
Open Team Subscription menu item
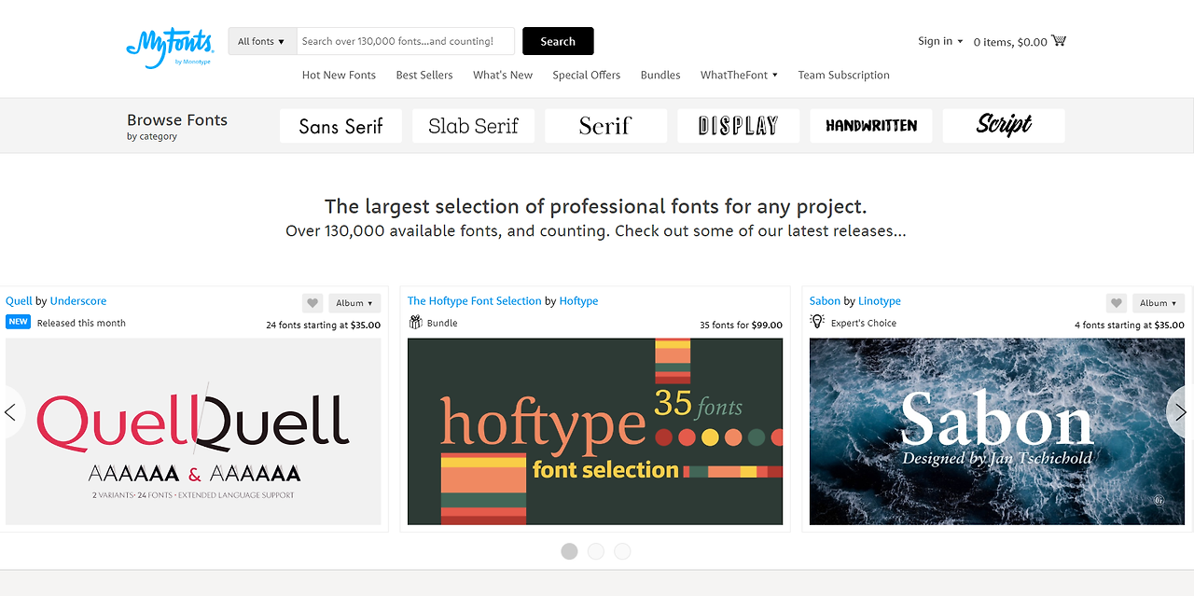click(844, 75)
